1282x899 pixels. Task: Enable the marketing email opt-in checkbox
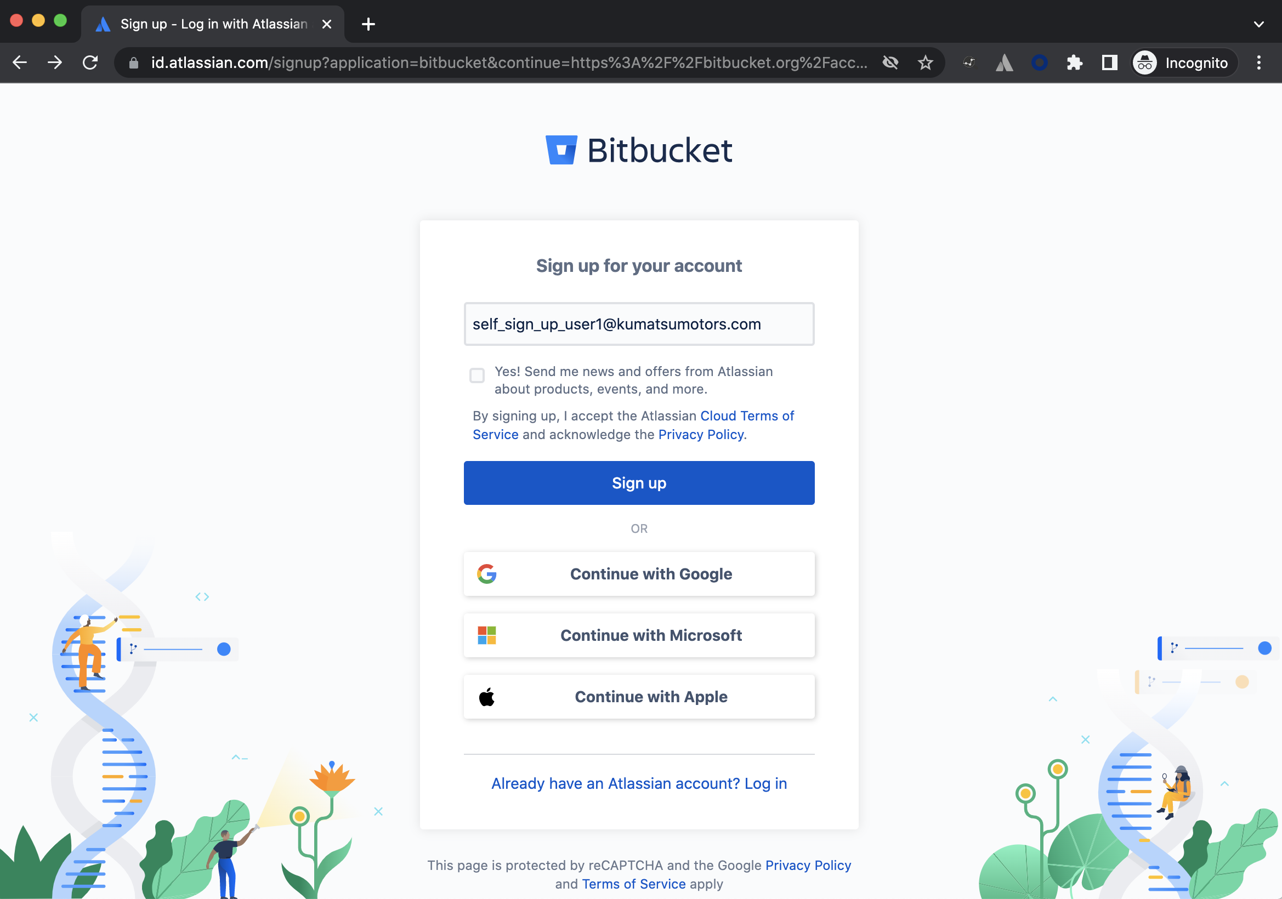(478, 375)
